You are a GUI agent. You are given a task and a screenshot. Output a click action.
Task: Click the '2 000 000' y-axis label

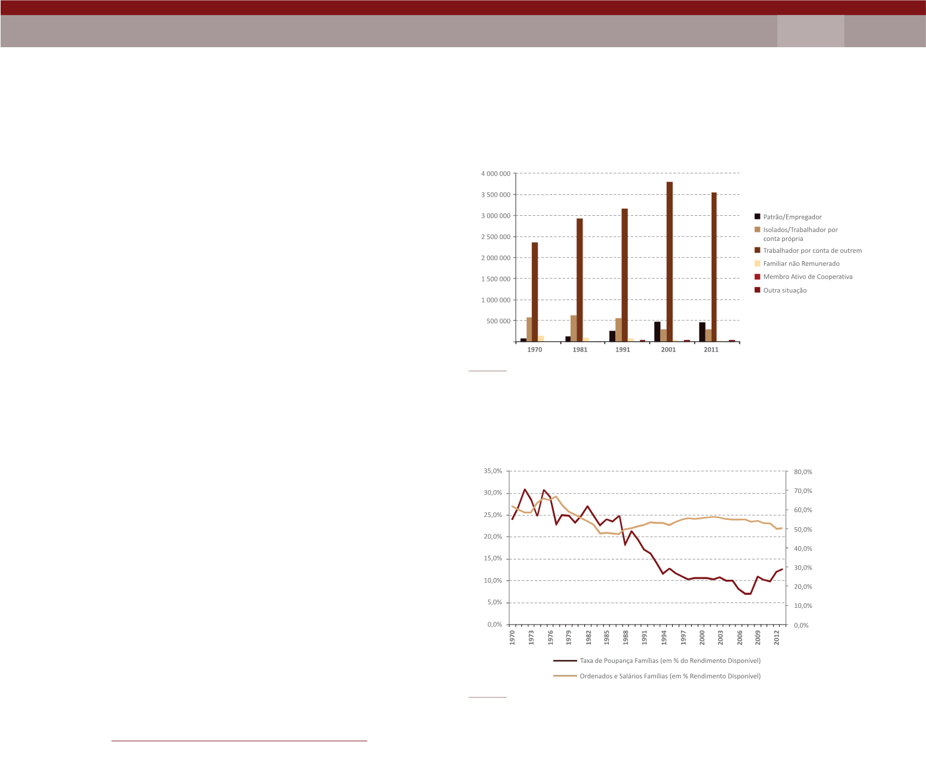click(496, 258)
